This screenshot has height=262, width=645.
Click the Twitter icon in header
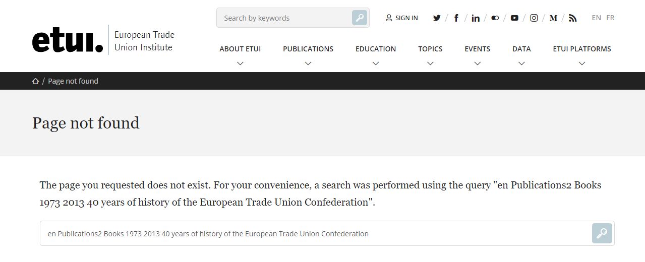[437, 18]
